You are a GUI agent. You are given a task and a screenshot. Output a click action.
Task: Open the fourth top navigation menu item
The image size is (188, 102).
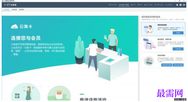point(140,5)
